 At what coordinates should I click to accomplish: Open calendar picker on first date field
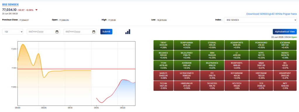click(x=57, y=32)
